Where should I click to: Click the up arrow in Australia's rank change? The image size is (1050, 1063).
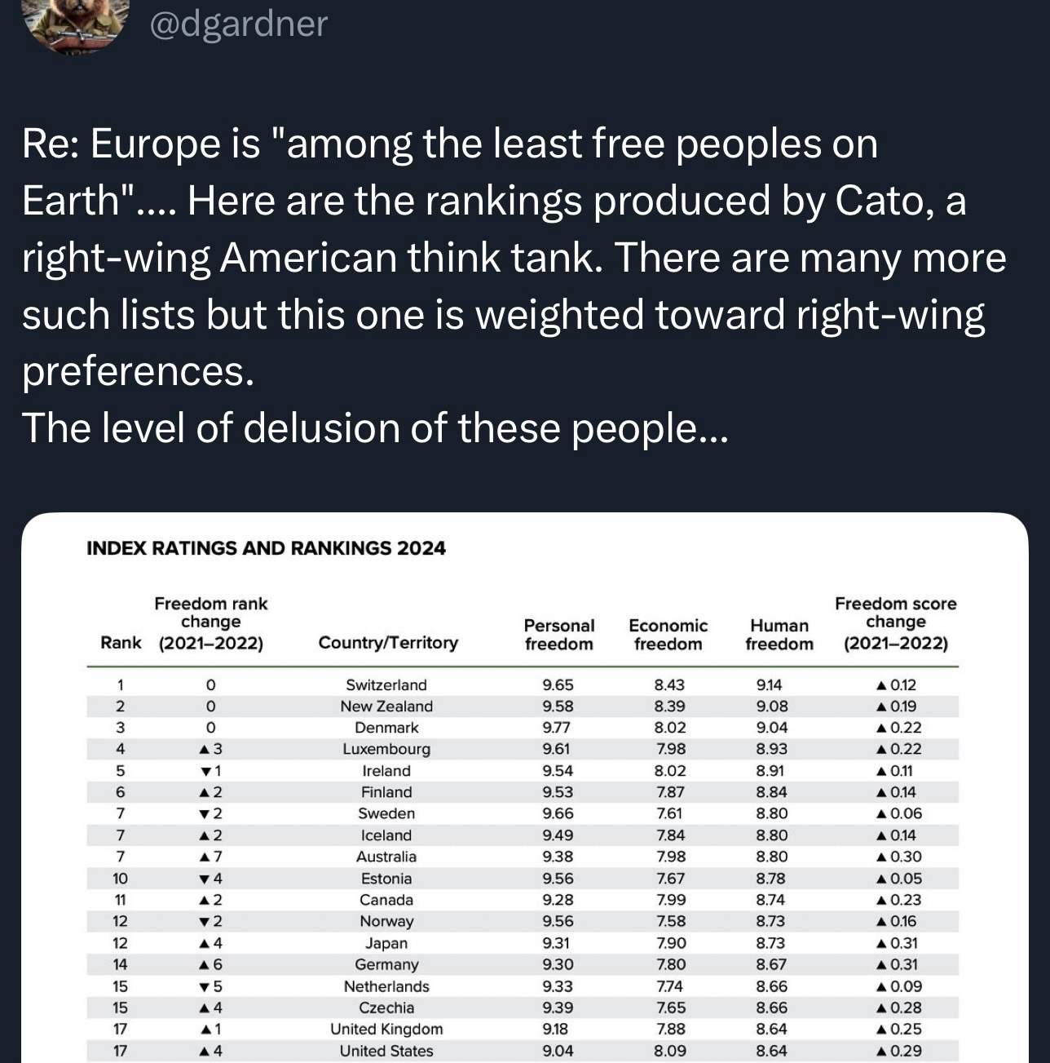pos(204,857)
